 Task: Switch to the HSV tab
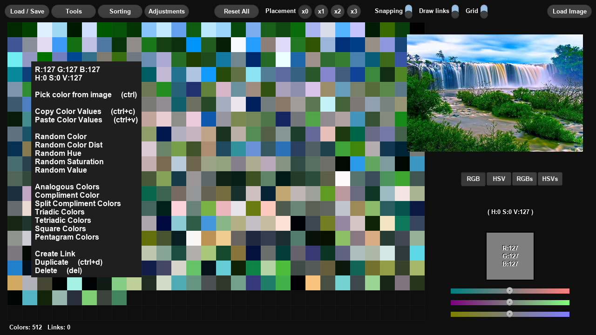tap(499, 179)
